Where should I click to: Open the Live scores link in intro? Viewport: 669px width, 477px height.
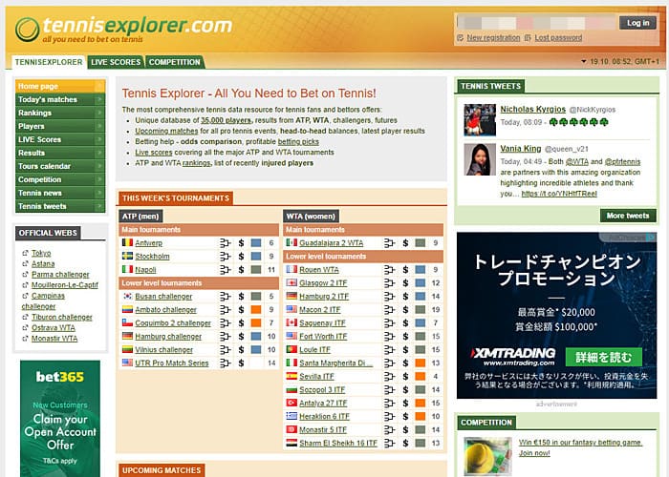[154, 152]
